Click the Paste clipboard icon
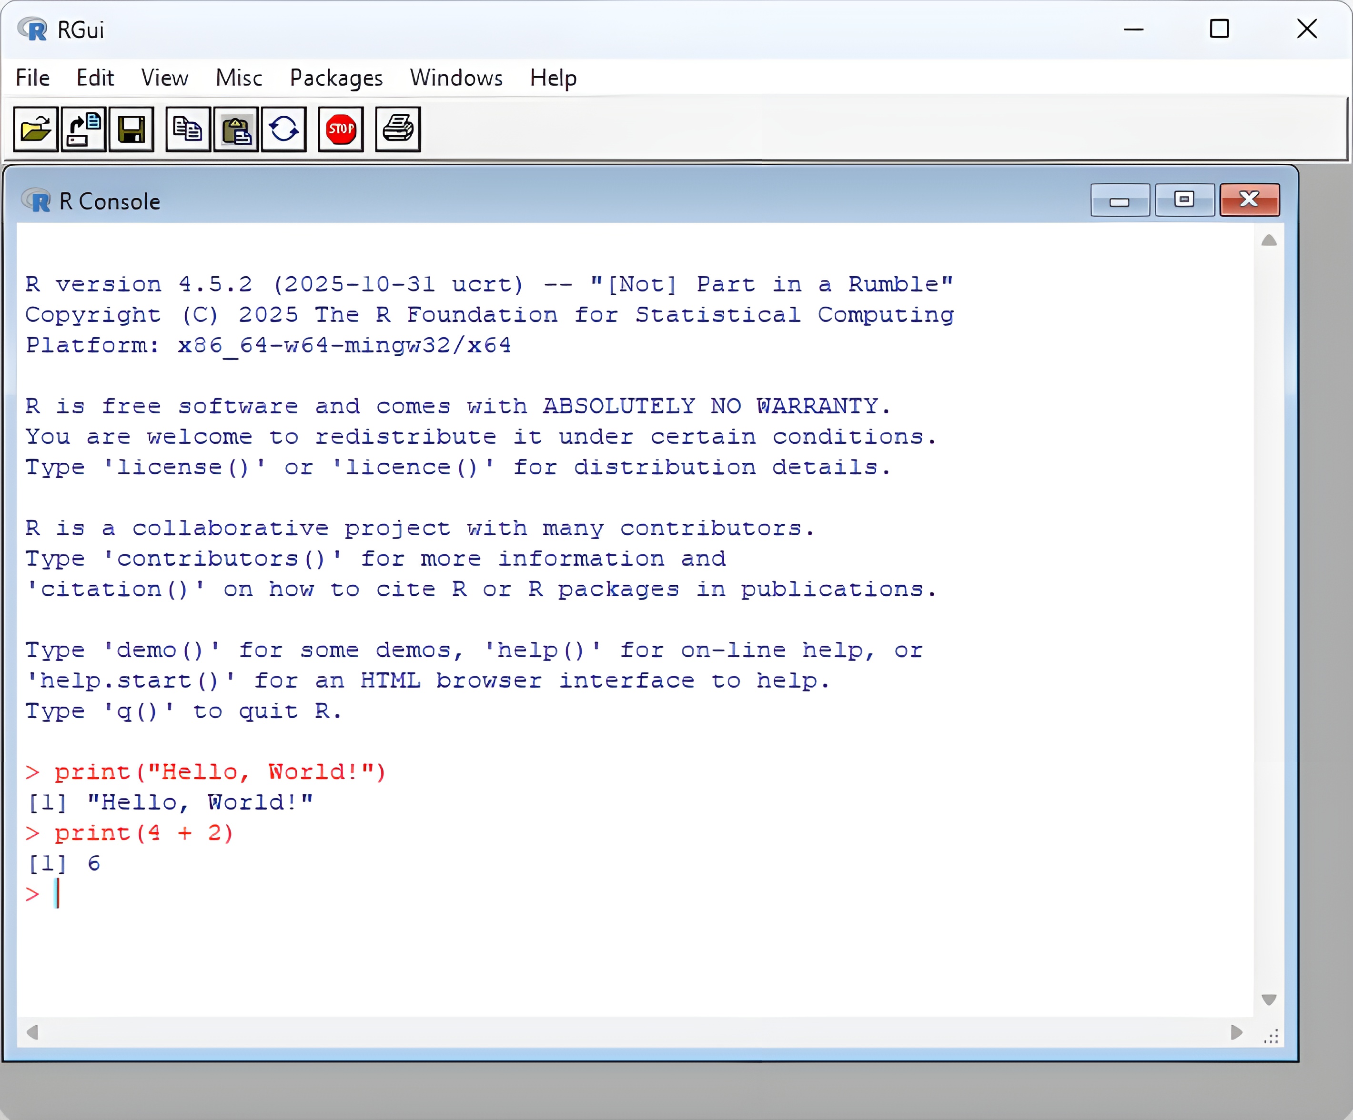1353x1120 pixels. coord(236,130)
